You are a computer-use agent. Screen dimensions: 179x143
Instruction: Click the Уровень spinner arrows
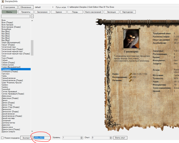[81, 138]
